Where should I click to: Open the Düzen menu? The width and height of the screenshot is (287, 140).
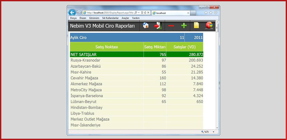point(83,18)
